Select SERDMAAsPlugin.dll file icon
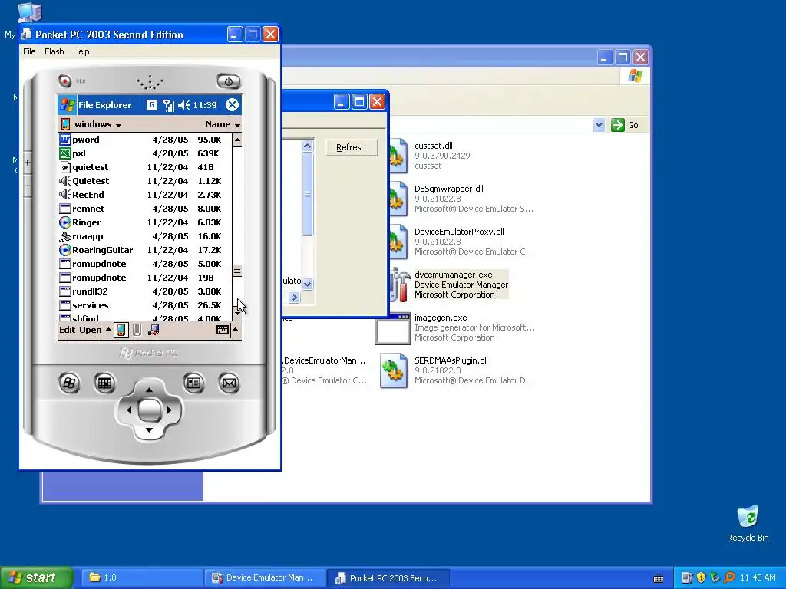Screen dimensions: 786x589 pos(393,370)
